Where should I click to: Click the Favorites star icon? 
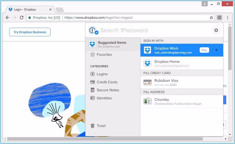tap(93, 54)
